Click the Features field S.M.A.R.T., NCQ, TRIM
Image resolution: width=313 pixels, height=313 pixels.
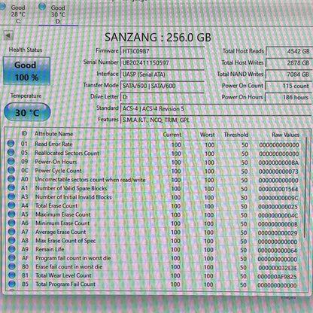(217, 120)
